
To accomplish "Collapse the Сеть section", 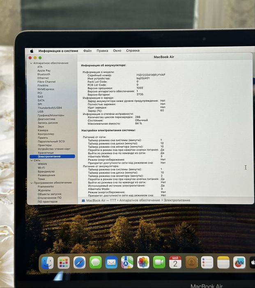I will click(32, 160).
